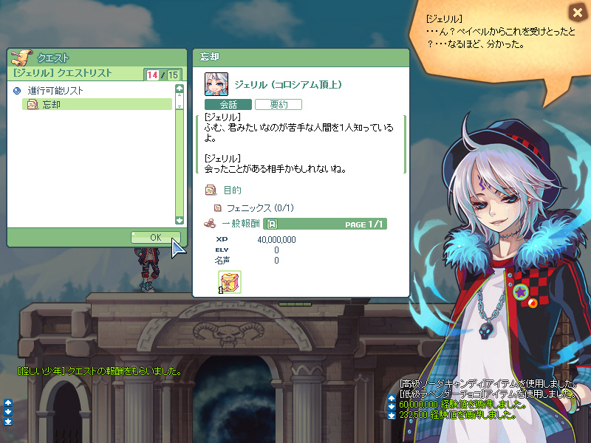The height and width of the screenshot is (443, 591).
Task: Collapse the 進行可能リスト category
Action: pyautogui.click(x=17, y=91)
